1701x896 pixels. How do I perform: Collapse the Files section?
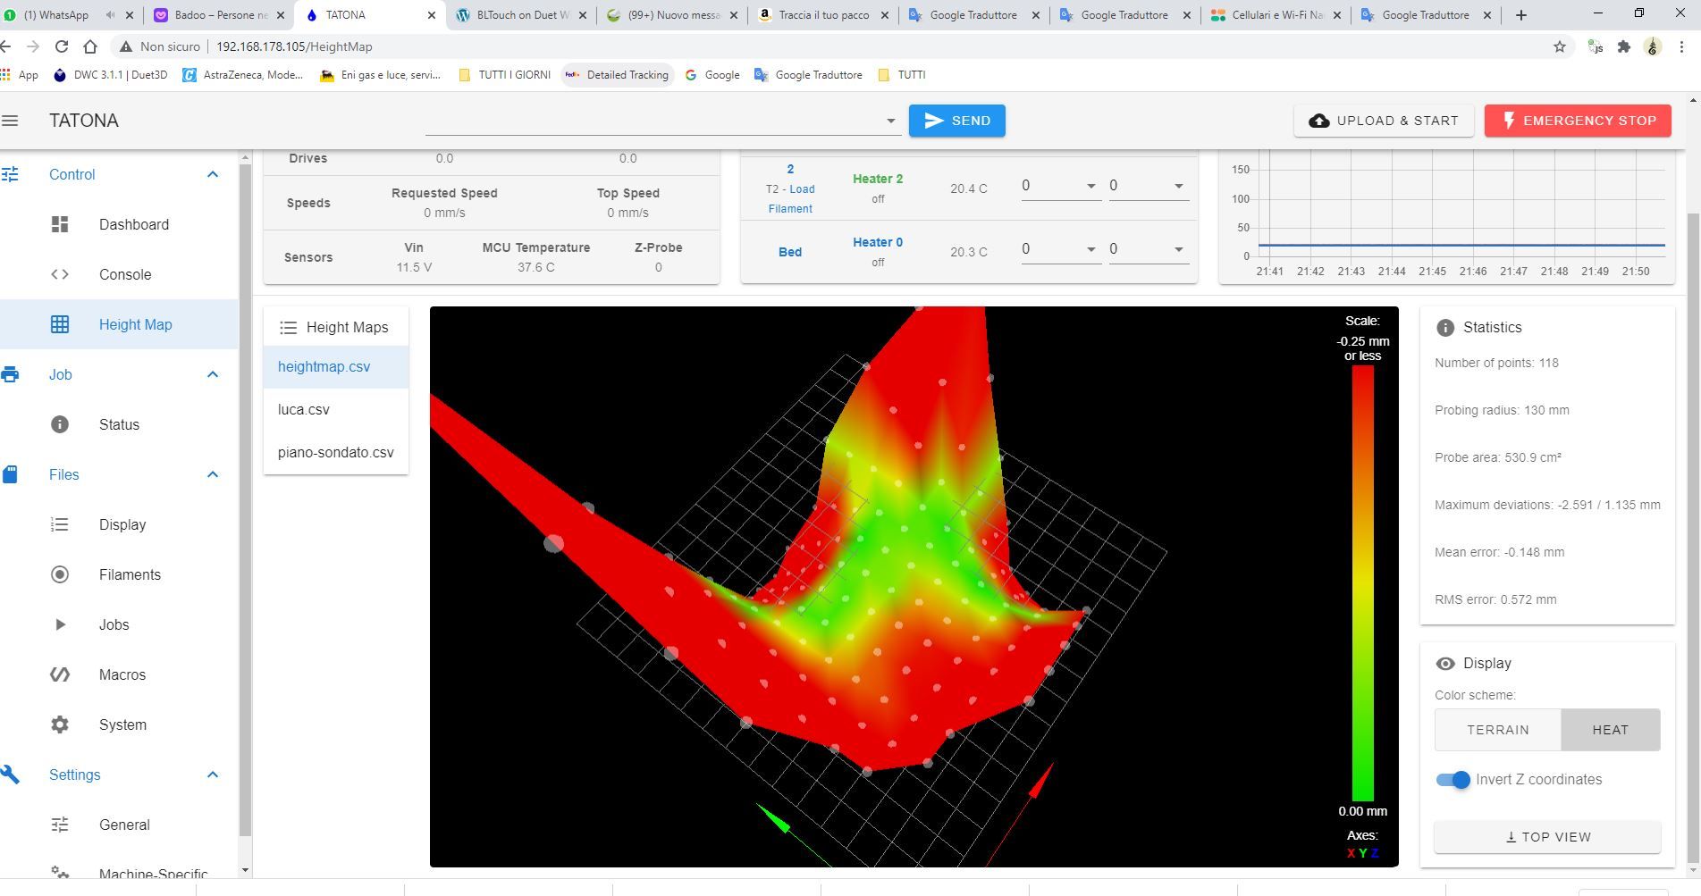[213, 474]
